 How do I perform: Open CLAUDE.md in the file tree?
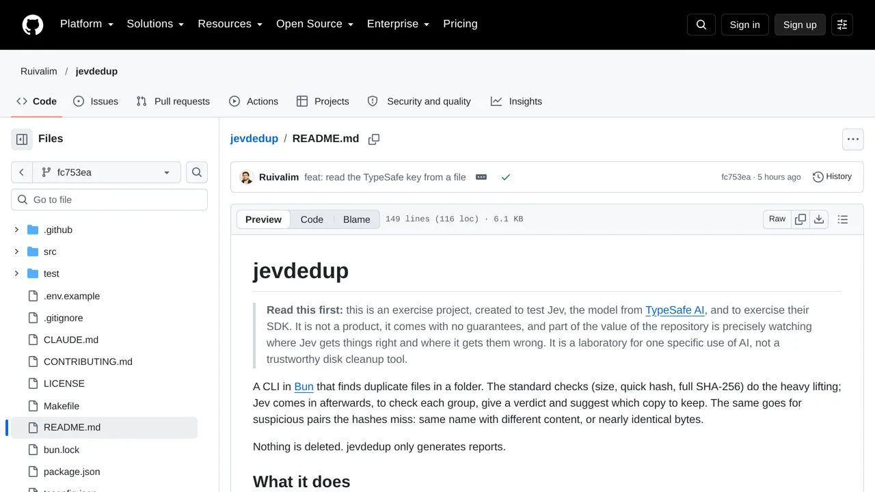71,340
